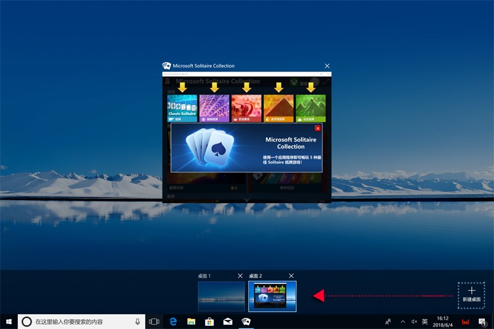Open Microsoft Edge from the taskbar
The height and width of the screenshot is (329, 494).
click(x=174, y=322)
